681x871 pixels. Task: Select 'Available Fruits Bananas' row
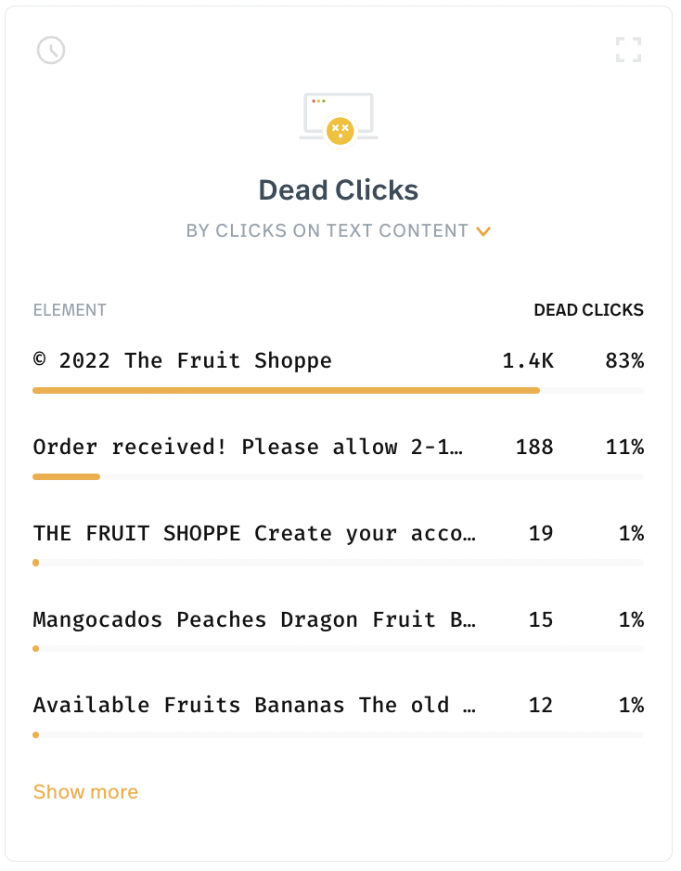click(338, 714)
